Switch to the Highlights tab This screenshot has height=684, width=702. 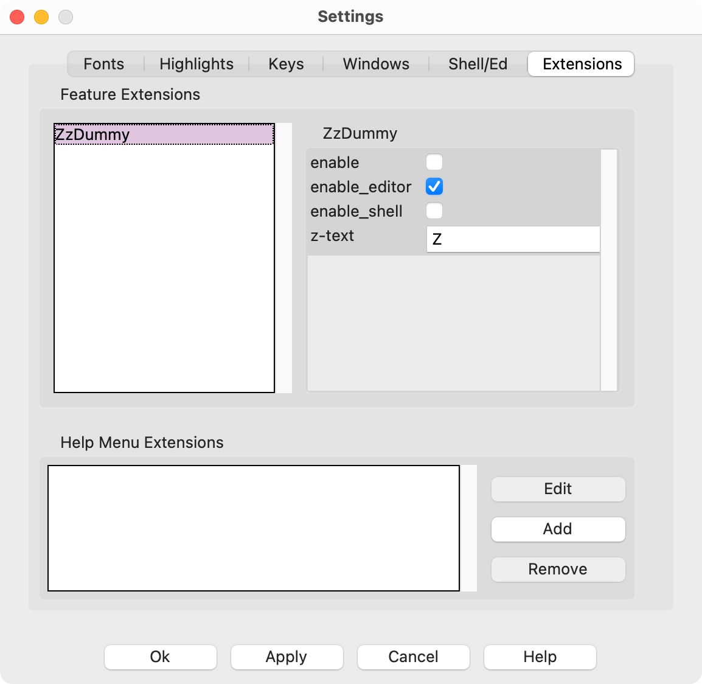pos(196,64)
